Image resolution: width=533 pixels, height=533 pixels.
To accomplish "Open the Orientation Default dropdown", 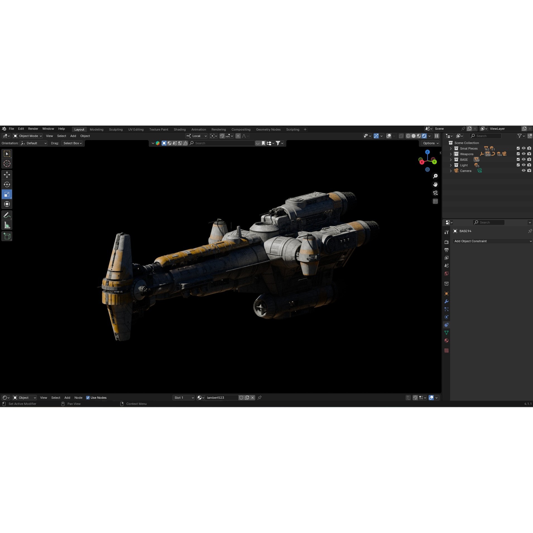I will [33, 143].
